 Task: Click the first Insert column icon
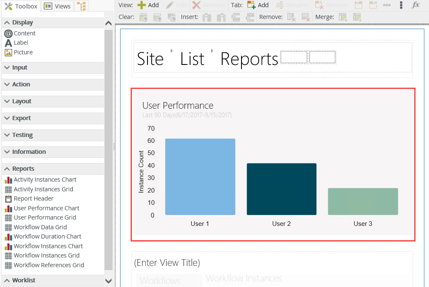(x=206, y=17)
